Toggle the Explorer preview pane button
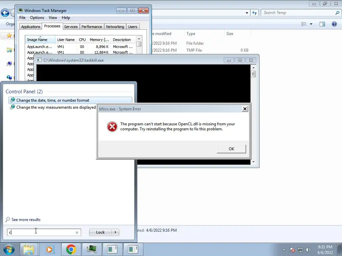The width and height of the screenshot is (342, 256). [x=322, y=24]
